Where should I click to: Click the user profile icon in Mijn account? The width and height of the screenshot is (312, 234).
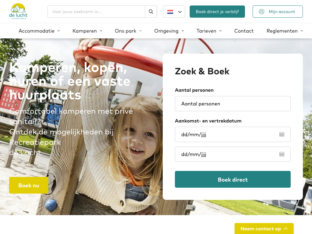261,12
